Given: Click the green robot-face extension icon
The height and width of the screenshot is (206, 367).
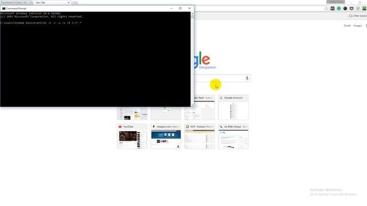Looking at the screenshot, I should pyautogui.click(x=364, y=9).
